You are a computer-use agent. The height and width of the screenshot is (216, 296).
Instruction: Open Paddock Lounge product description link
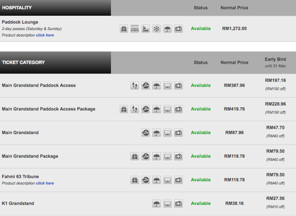click(45, 35)
